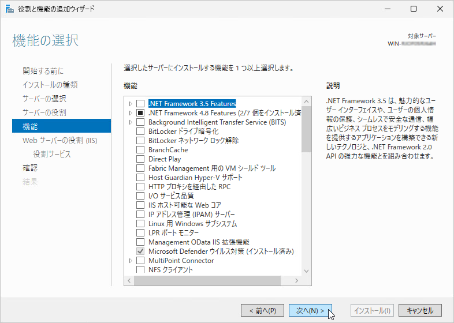Close the wizard with the X button
454x323 pixels.
coord(440,9)
